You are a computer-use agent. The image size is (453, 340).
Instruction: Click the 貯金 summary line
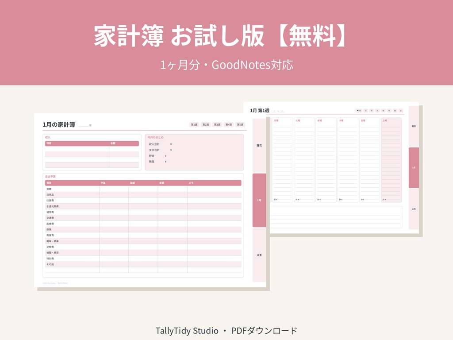(x=158, y=156)
